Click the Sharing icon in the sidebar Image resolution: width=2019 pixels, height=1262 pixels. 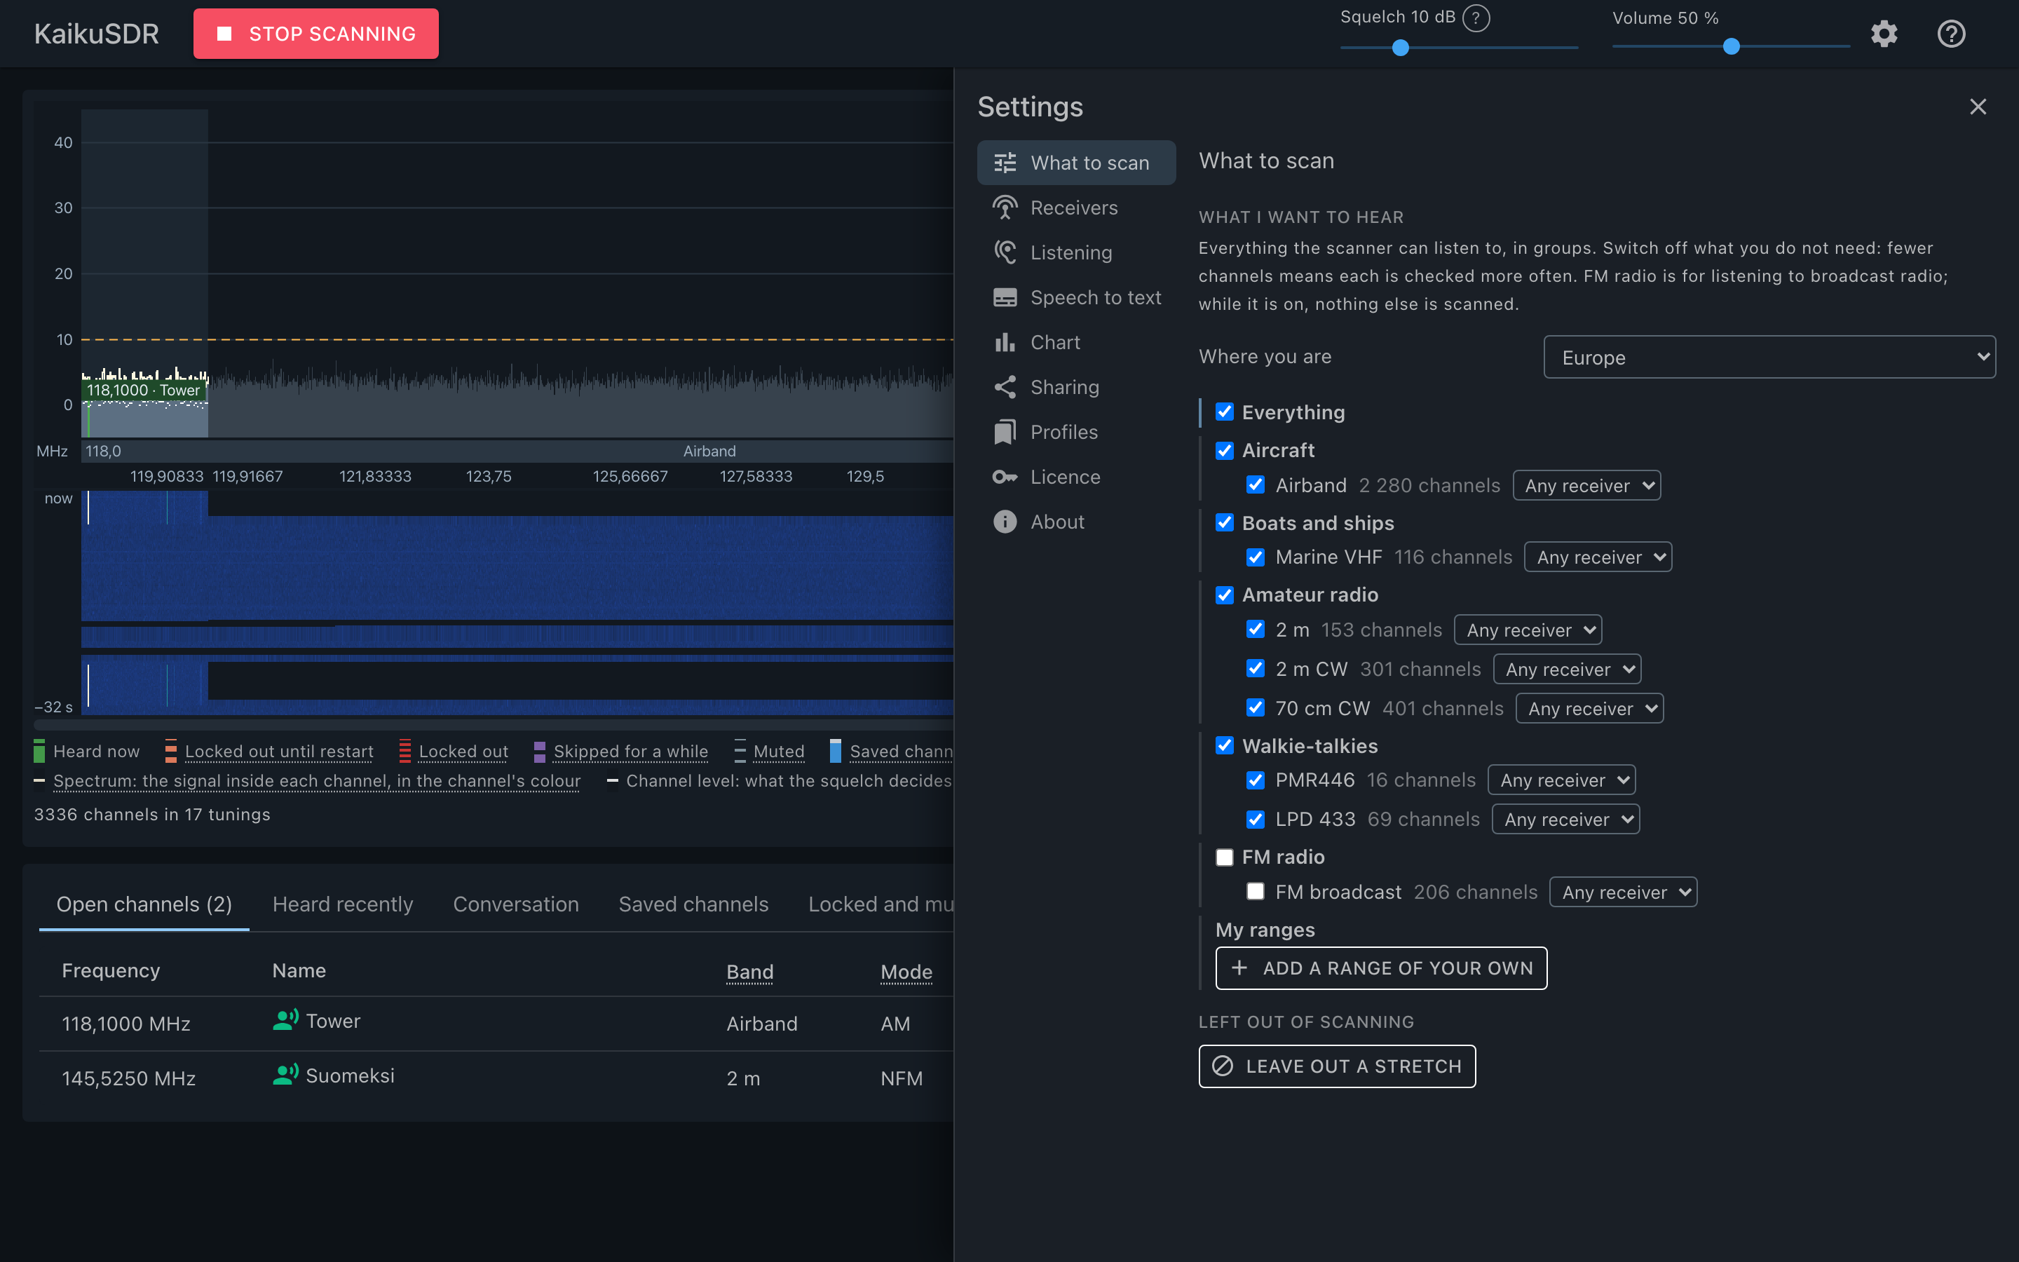[1005, 387]
